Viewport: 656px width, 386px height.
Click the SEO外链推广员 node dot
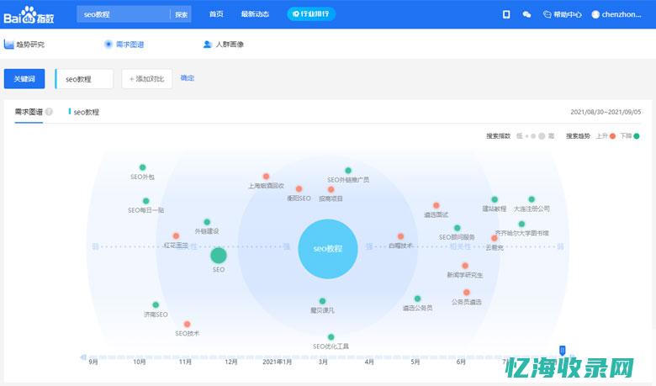(348, 170)
